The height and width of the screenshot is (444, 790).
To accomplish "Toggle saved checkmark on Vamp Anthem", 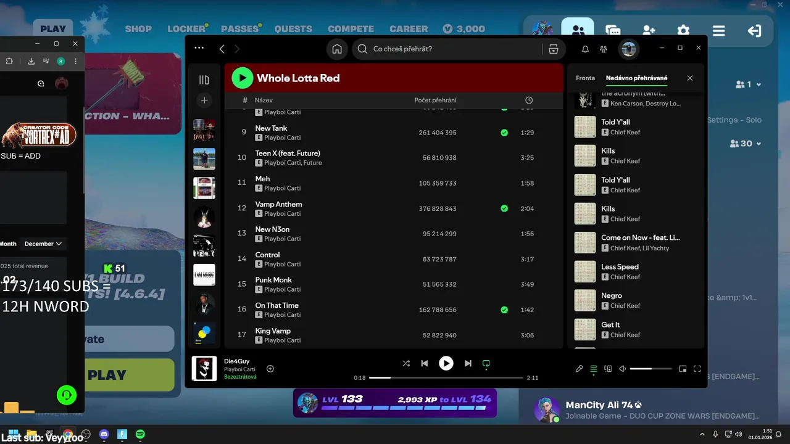I will point(504,208).
